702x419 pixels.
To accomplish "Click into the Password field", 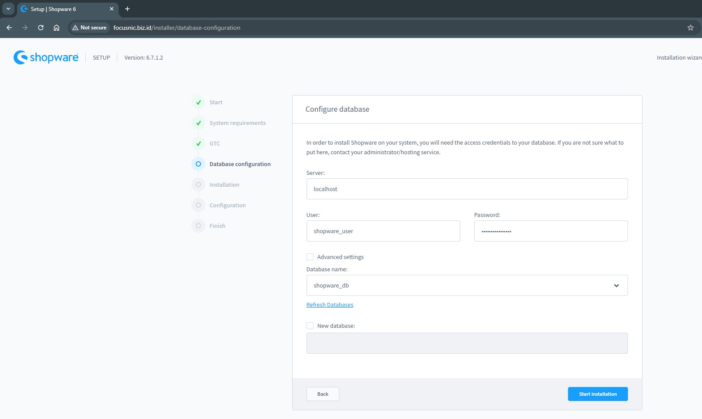I will coord(550,231).
